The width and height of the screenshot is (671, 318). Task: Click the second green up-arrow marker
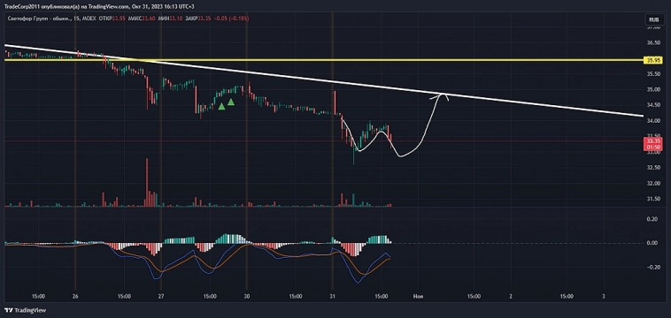[231, 102]
